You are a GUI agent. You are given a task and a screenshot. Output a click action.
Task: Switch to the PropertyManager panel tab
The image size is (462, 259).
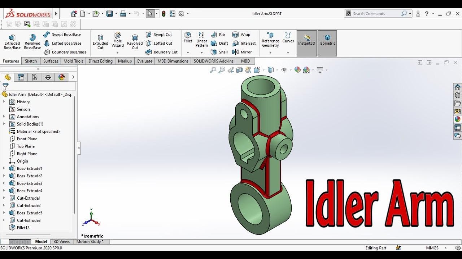pos(21,77)
